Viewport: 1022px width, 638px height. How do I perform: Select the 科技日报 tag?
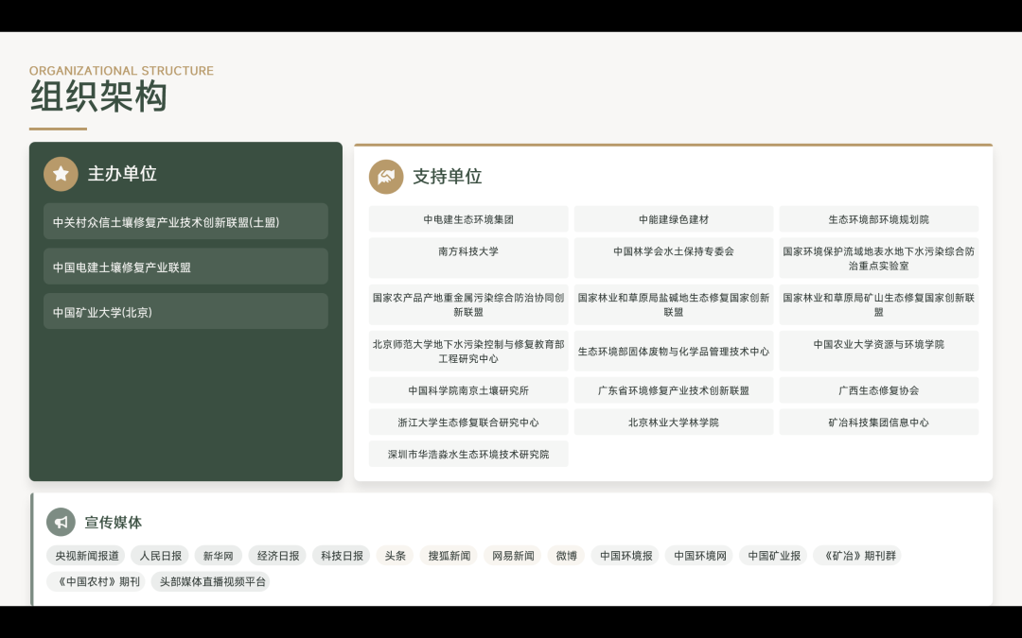[343, 556]
